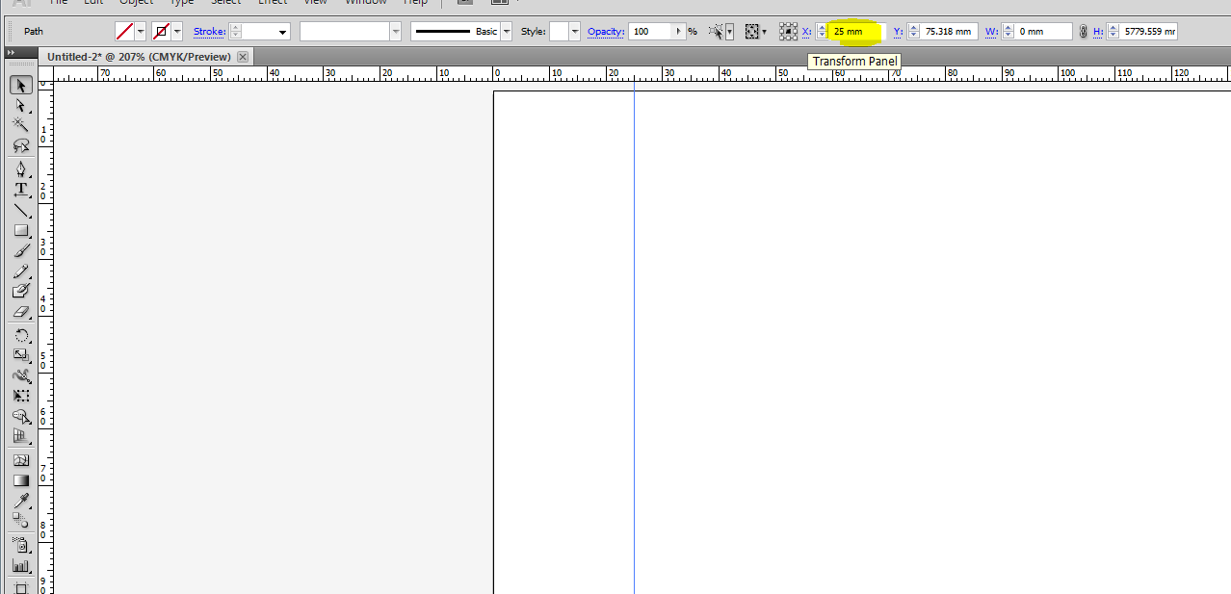Click the blue vertical guide line
This screenshot has height=594, width=1231.
pyautogui.click(x=634, y=337)
